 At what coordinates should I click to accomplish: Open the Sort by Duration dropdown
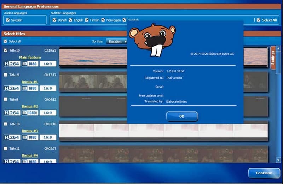click(x=116, y=41)
